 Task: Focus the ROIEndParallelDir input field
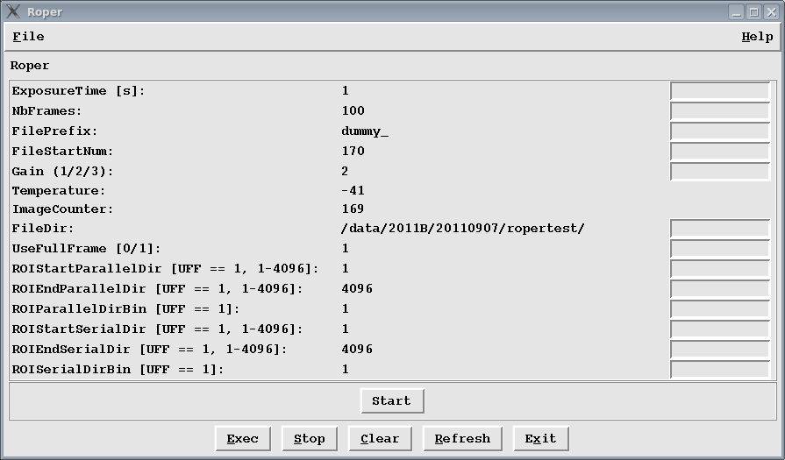pyautogui.click(x=720, y=289)
